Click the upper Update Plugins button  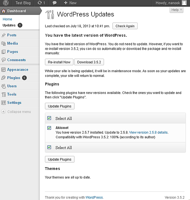(60, 106)
